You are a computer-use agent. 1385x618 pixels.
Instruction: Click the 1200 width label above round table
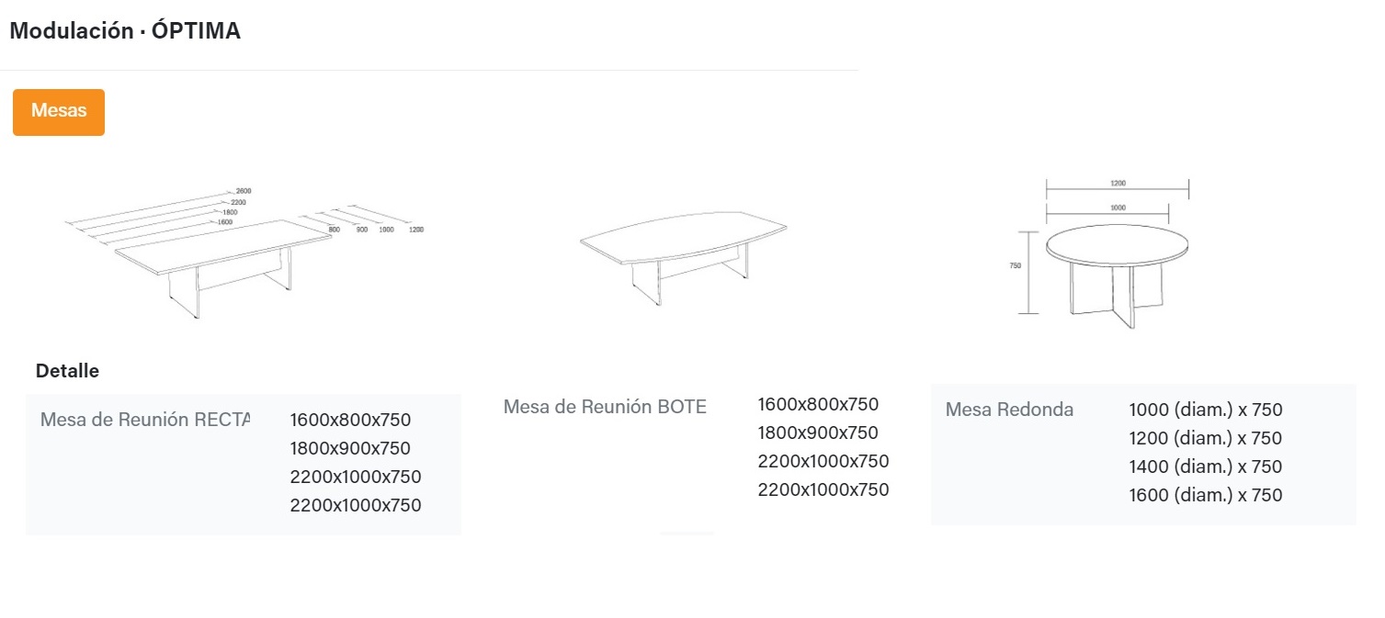[1118, 184]
